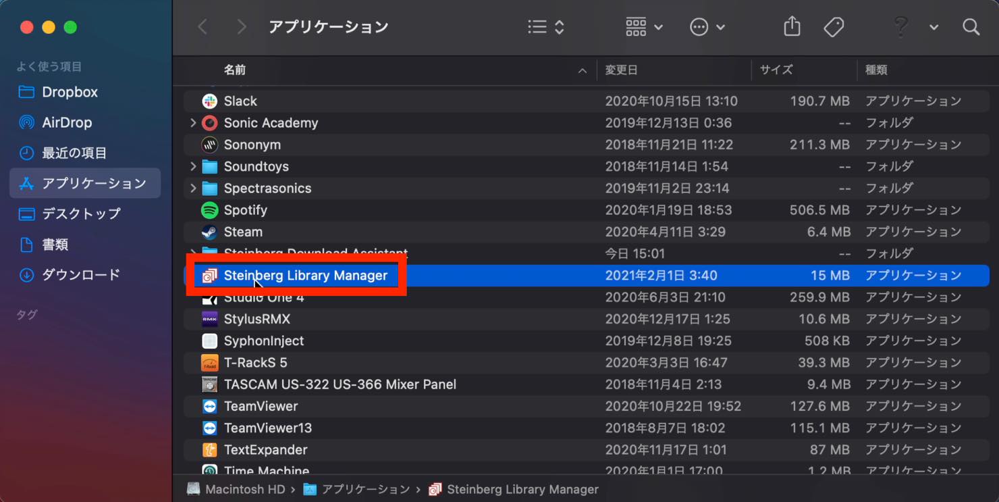Click the StylusRMX app icon
999x502 pixels.
210,319
